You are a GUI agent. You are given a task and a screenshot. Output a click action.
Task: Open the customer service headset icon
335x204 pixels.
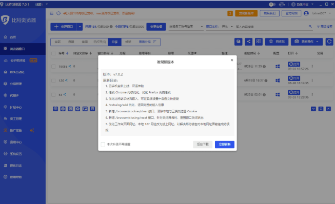[x=282, y=4]
